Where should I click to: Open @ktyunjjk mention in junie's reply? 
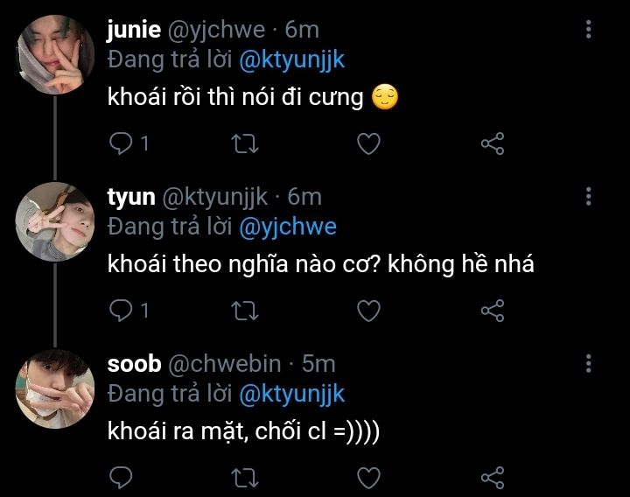coord(292,60)
